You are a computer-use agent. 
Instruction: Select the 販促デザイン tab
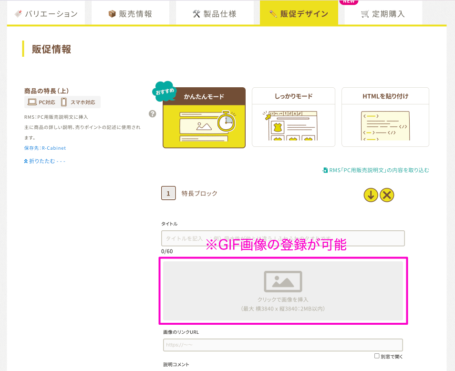(x=299, y=13)
